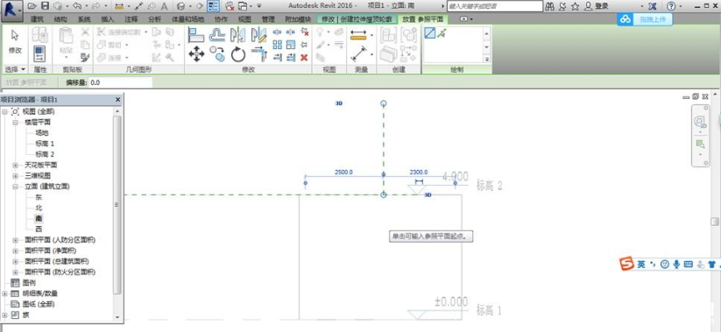
Task: Click the Close Hidden Windows icon
Action: point(230,6)
